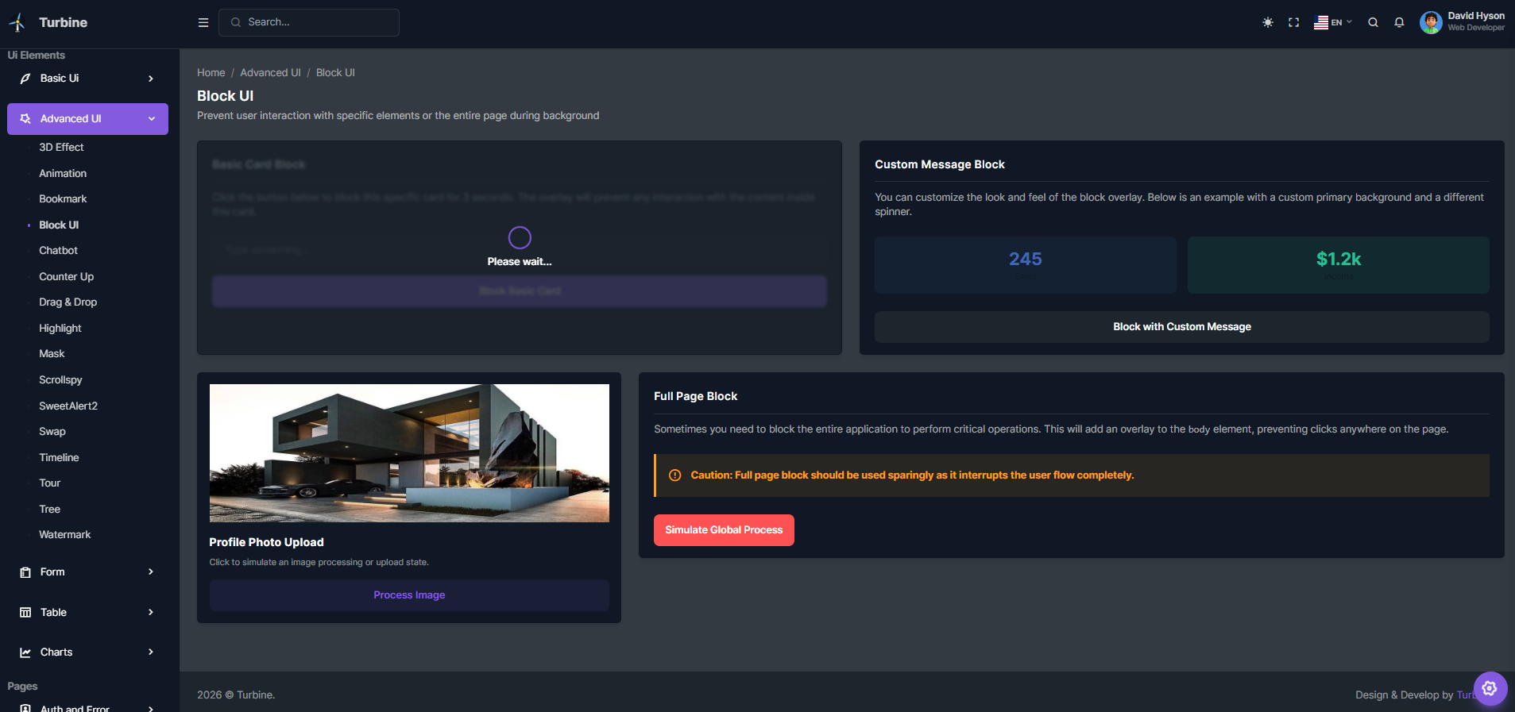
Task: Enter fullscreen mode with the expand icon
Action: pyautogui.click(x=1294, y=22)
